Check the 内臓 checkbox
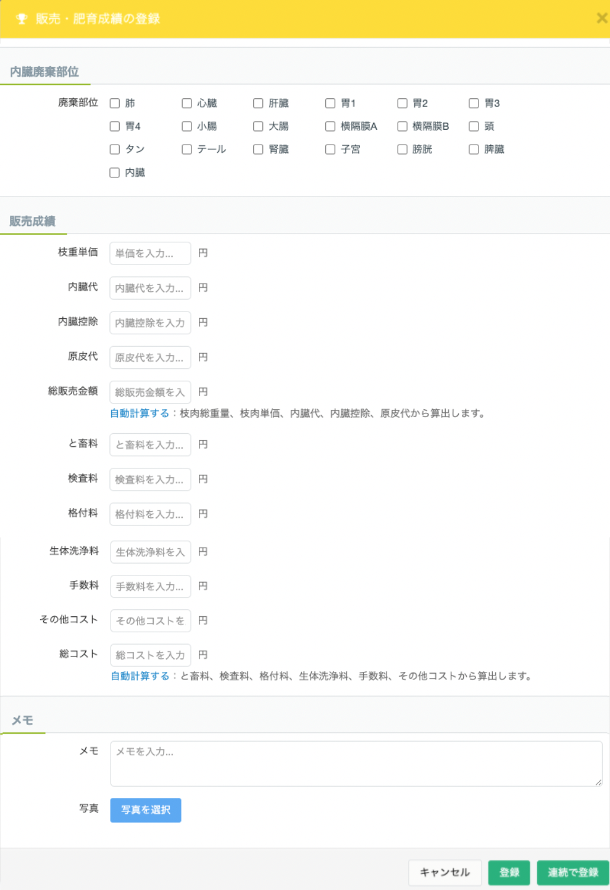Screen dimensions: 610x890 [x=115, y=172]
